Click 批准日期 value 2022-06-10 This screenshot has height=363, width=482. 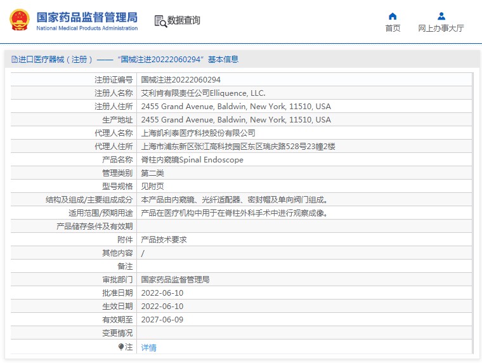pos(162,293)
